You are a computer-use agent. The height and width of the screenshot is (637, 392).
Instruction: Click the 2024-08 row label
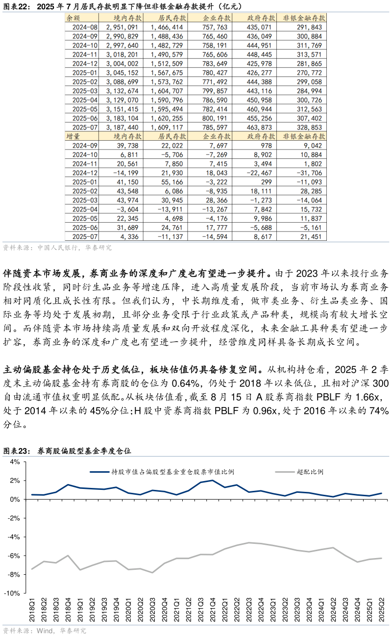click(81, 27)
